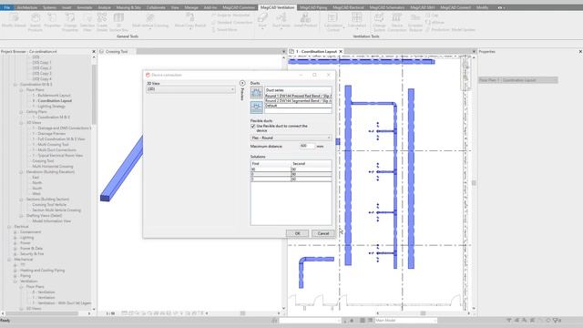Select Round 2 DW144 Segmented Bend series
583x328 pixels.
tap(298, 101)
